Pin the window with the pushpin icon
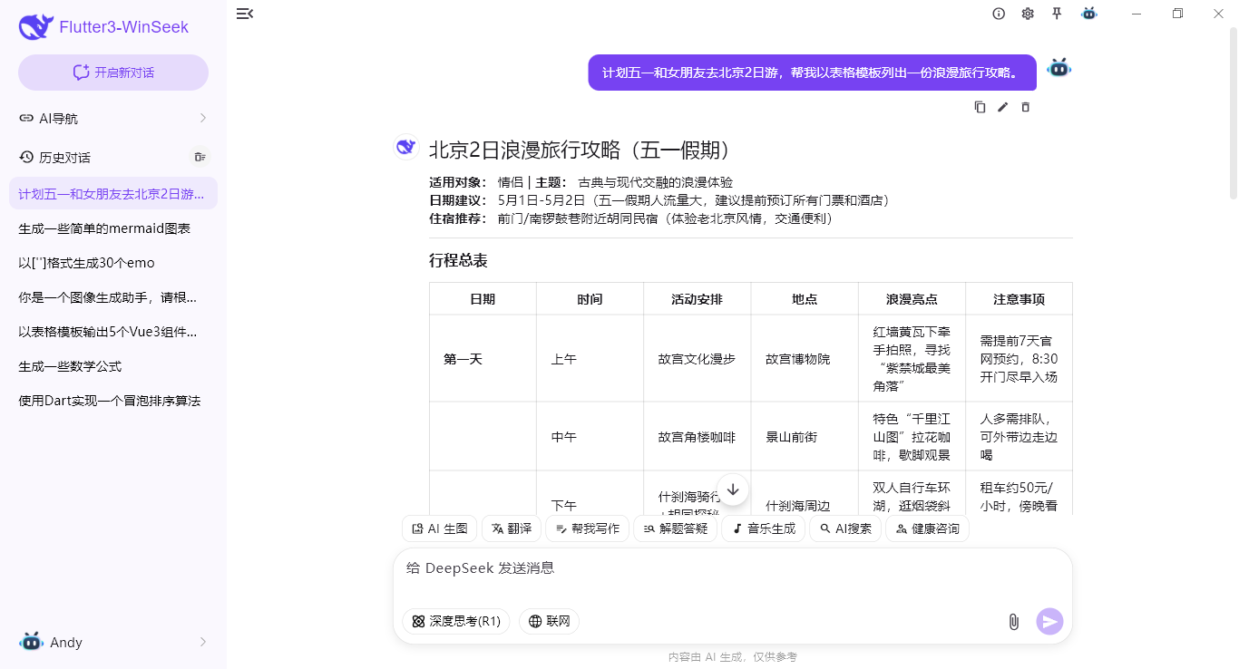 point(1057,14)
